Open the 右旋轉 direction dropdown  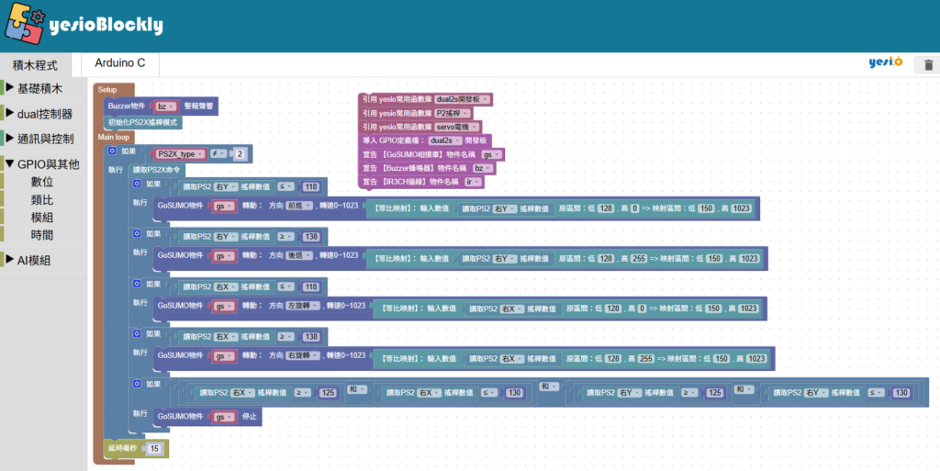click(303, 355)
